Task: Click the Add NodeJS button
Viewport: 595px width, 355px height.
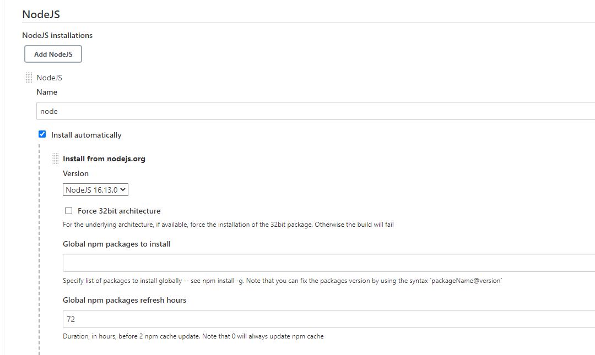Action: [53, 54]
